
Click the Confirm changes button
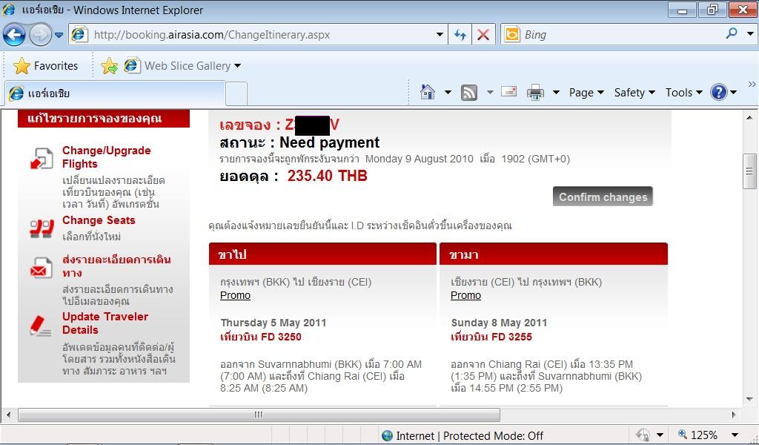[x=603, y=197]
